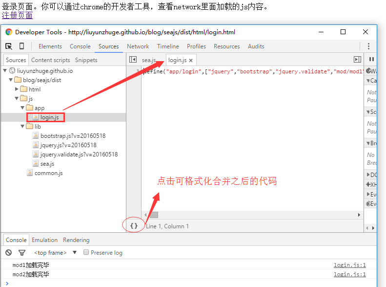The height and width of the screenshot is (287, 386).
Task: Open the Audits panel
Action: 256,46
